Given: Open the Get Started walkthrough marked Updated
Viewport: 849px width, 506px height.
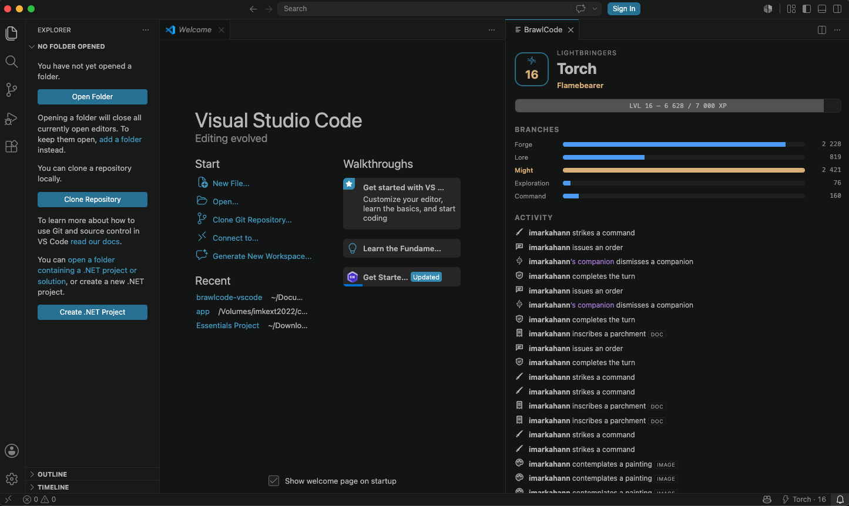Looking at the screenshot, I should 402,277.
